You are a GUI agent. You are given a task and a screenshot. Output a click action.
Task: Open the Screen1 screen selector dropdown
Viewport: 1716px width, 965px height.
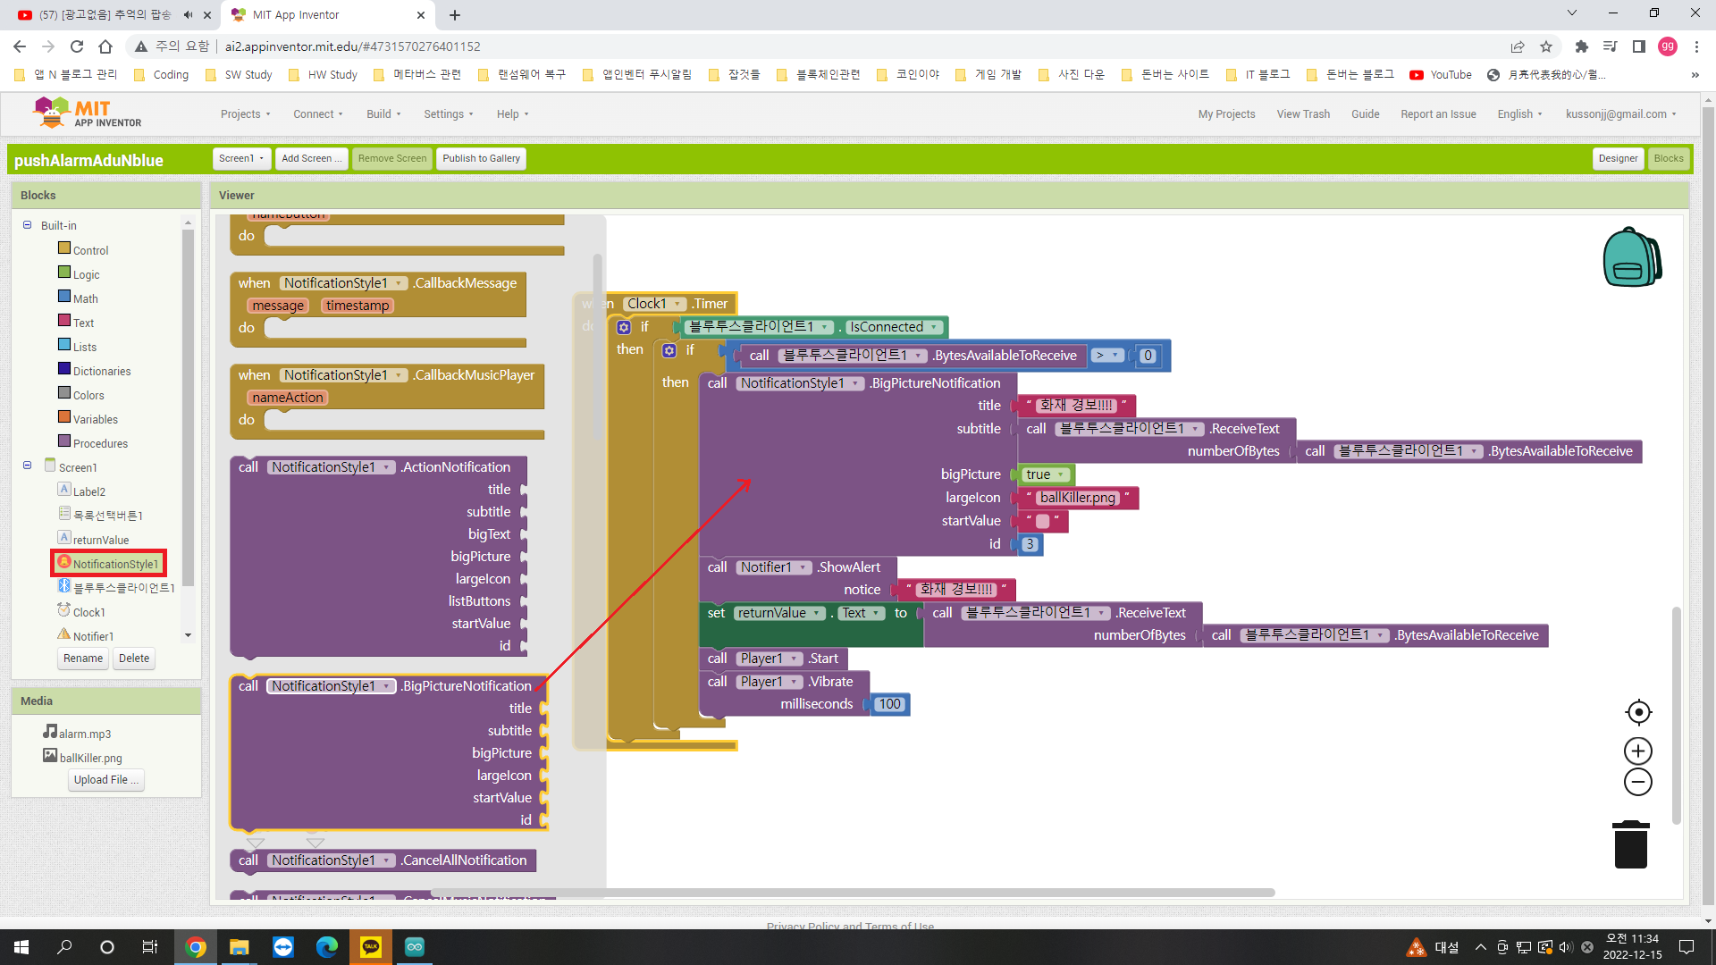(241, 158)
